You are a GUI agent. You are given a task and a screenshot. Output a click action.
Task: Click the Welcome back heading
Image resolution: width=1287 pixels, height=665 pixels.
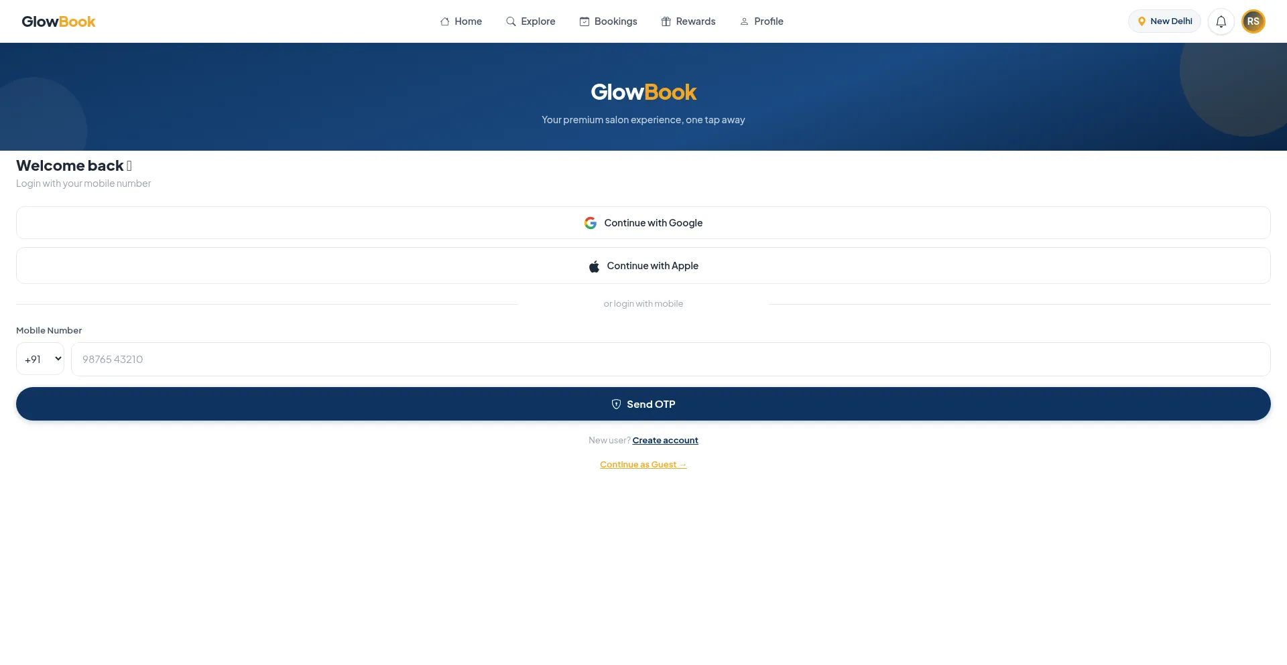point(74,165)
